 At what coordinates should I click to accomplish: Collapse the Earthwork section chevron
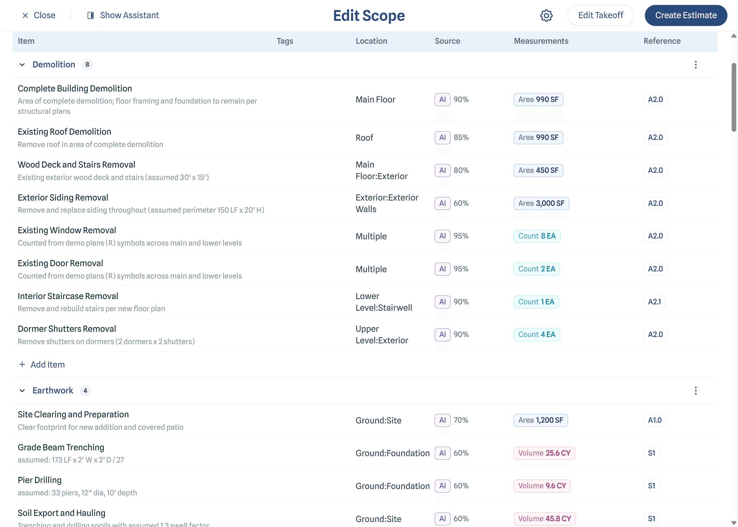point(22,391)
